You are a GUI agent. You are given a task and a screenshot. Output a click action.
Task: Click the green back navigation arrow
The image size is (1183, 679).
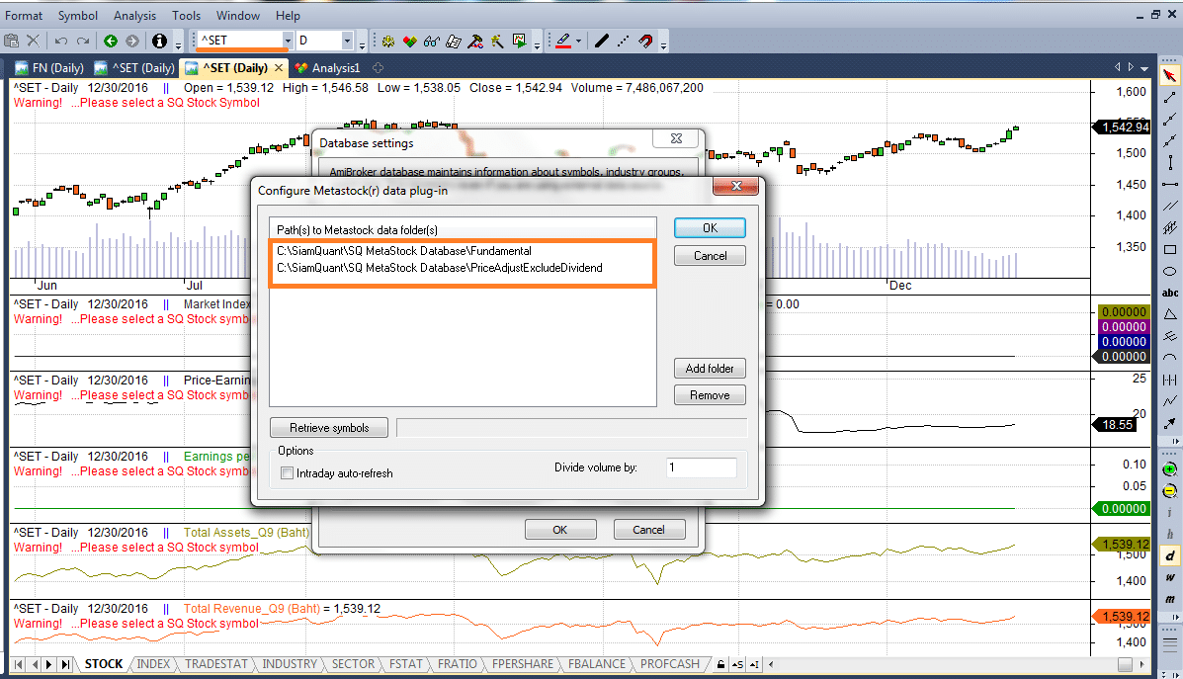pyautogui.click(x=111, y=41)
